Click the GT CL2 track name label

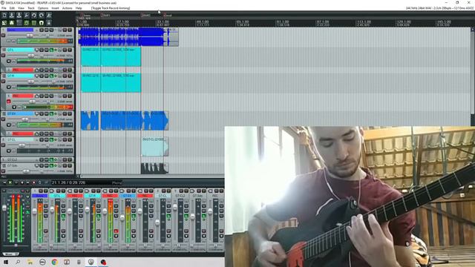(12, 159)
